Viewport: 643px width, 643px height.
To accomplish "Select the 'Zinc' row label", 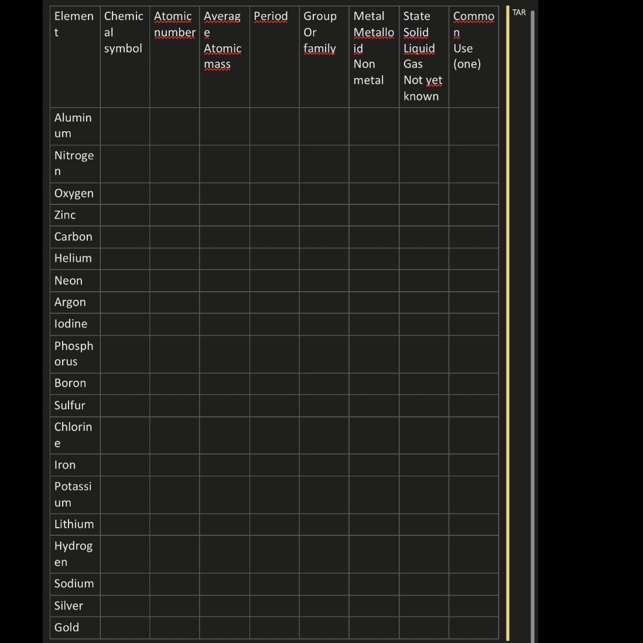I will (x=75, y=216).
